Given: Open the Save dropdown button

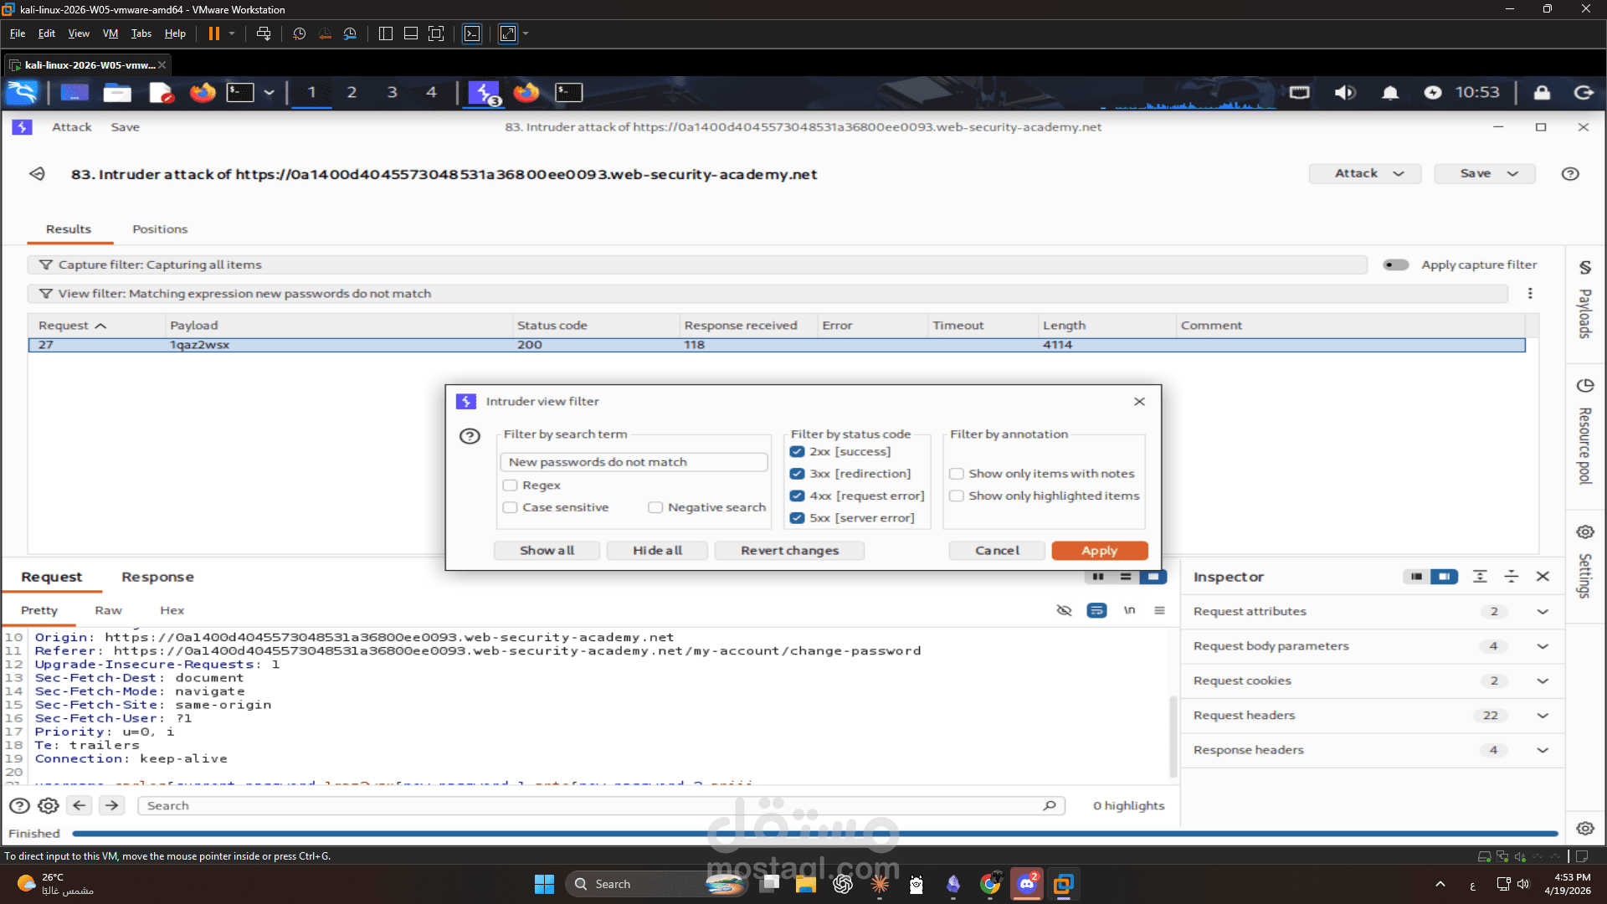Looking at the screenshot, I should coord(1485,173).
